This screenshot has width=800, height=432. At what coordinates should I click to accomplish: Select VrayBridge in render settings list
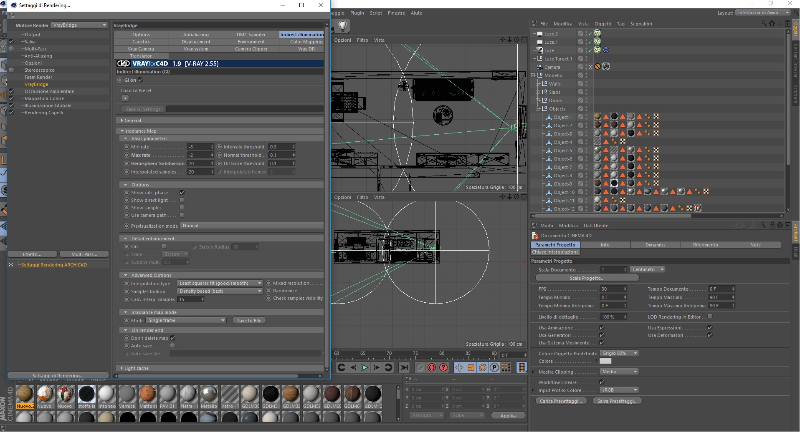click(36, 84)
